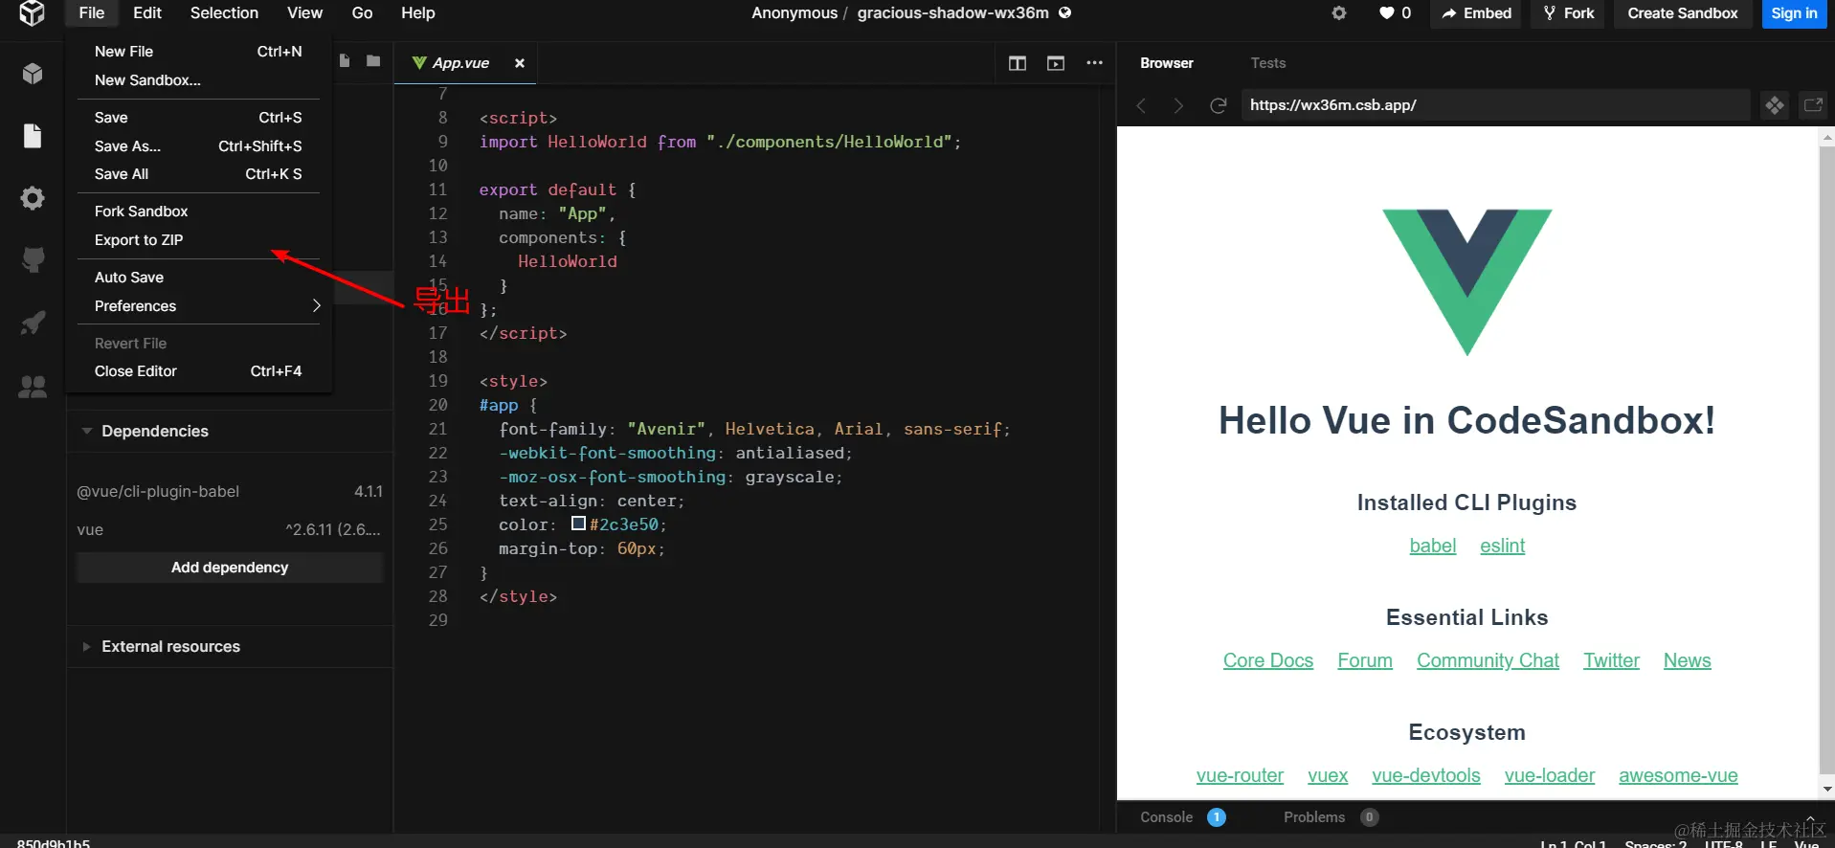Refresh the preview browser
1835x848 pixels.
tap(1218, 105)
